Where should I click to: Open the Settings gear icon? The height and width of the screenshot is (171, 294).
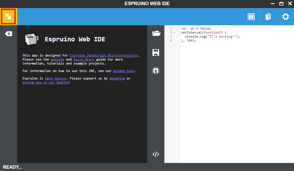[285, 16]
